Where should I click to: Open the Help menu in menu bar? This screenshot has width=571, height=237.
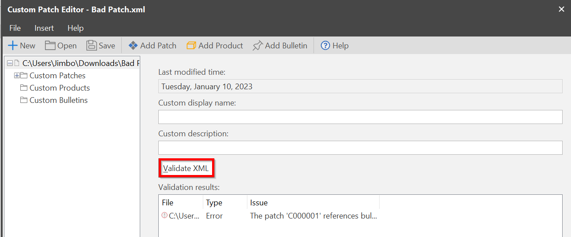coord(75,28)
